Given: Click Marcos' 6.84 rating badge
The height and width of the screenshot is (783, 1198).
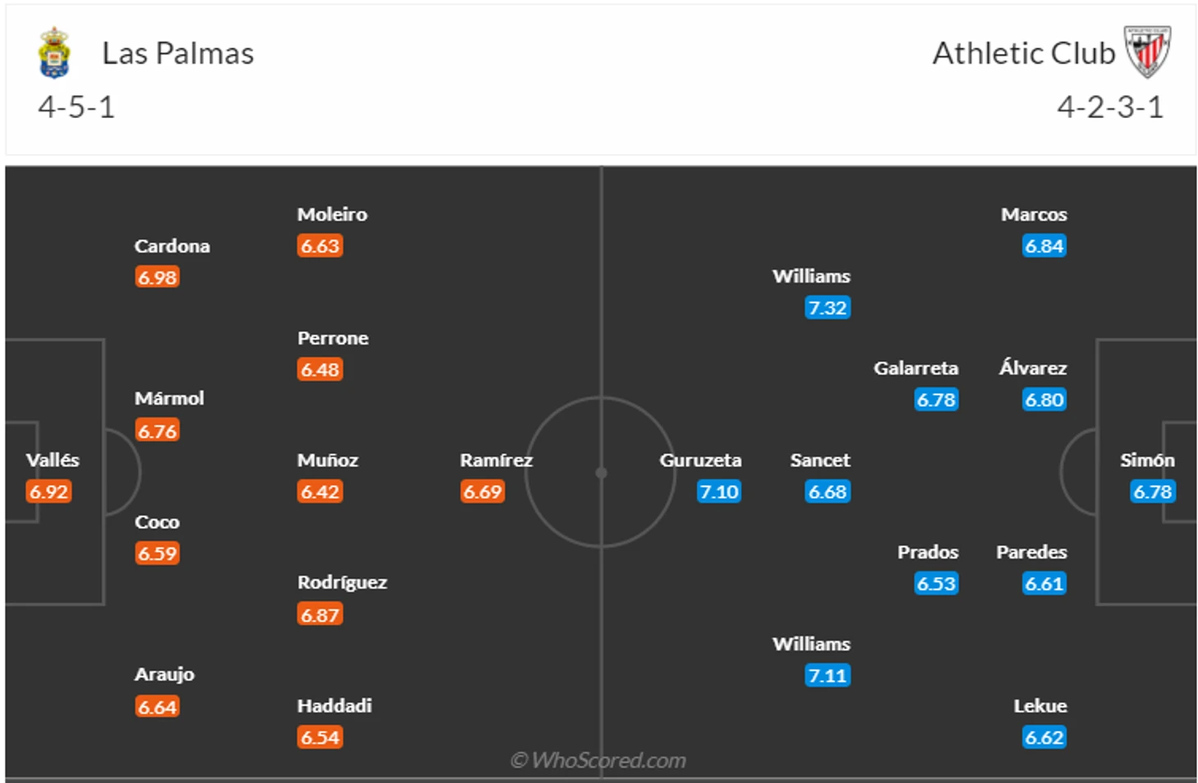Looking at the screenshot, I should pyautogui.click(x=1045, y=246).
